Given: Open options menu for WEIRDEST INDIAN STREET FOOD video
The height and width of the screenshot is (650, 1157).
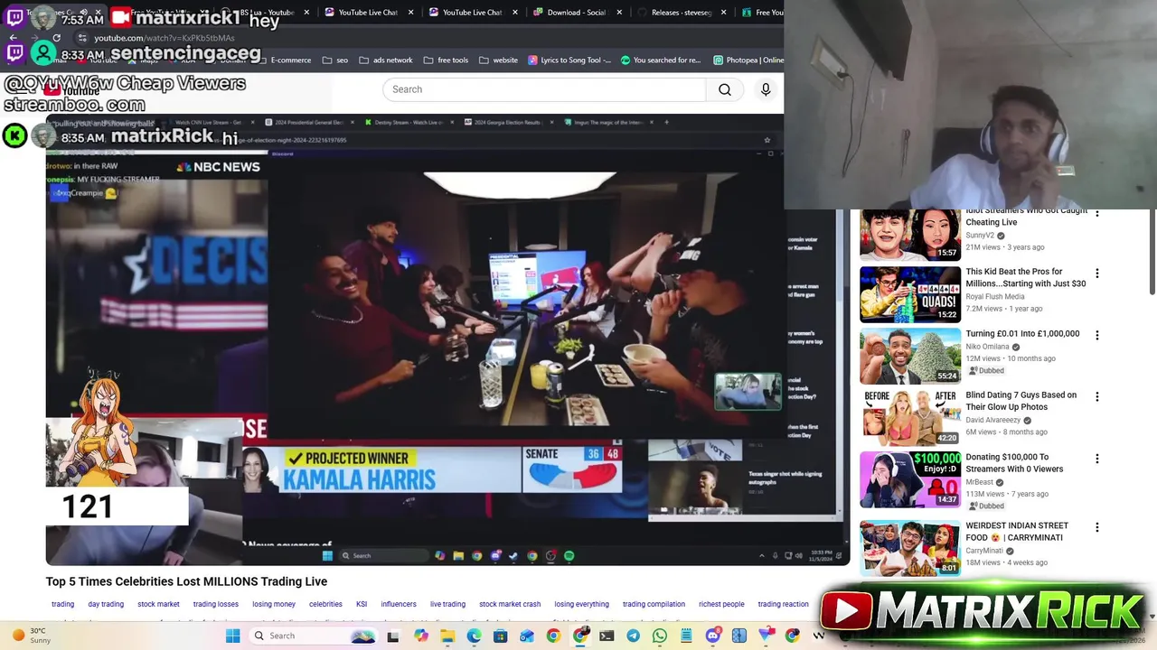Looking at the screenshot, I should point(1097,527).
